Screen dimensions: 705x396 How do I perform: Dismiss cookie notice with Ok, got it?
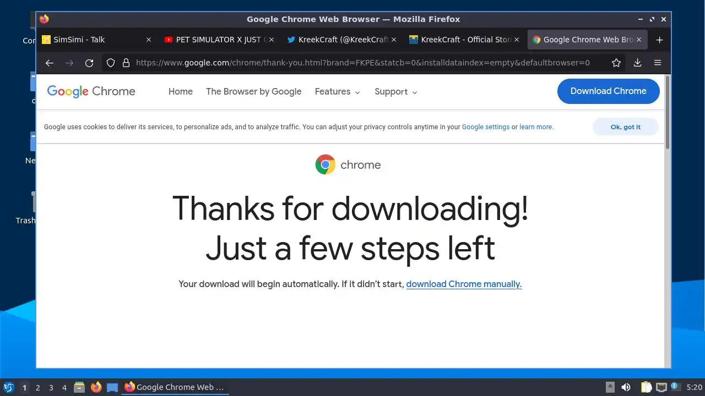(626, 127)
